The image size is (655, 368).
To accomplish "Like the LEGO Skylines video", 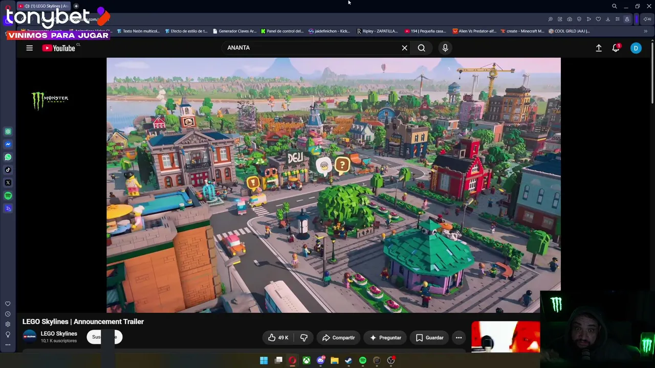I will [x=278, y=338].
